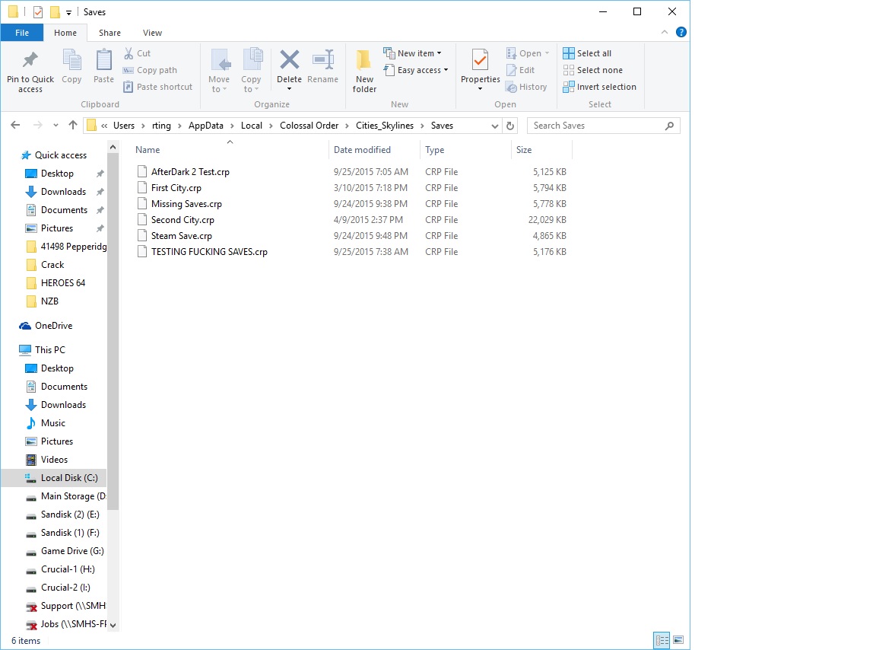
Task: Switch to details view
Action: [661, 640]
